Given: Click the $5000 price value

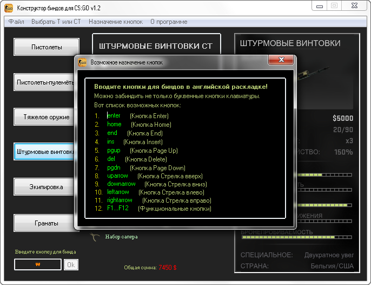Looking at the screenshot, I should (343, 118).
